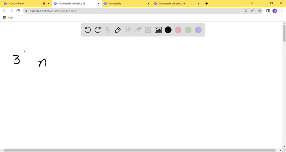Toggle the browser side panel

[268, 11]
